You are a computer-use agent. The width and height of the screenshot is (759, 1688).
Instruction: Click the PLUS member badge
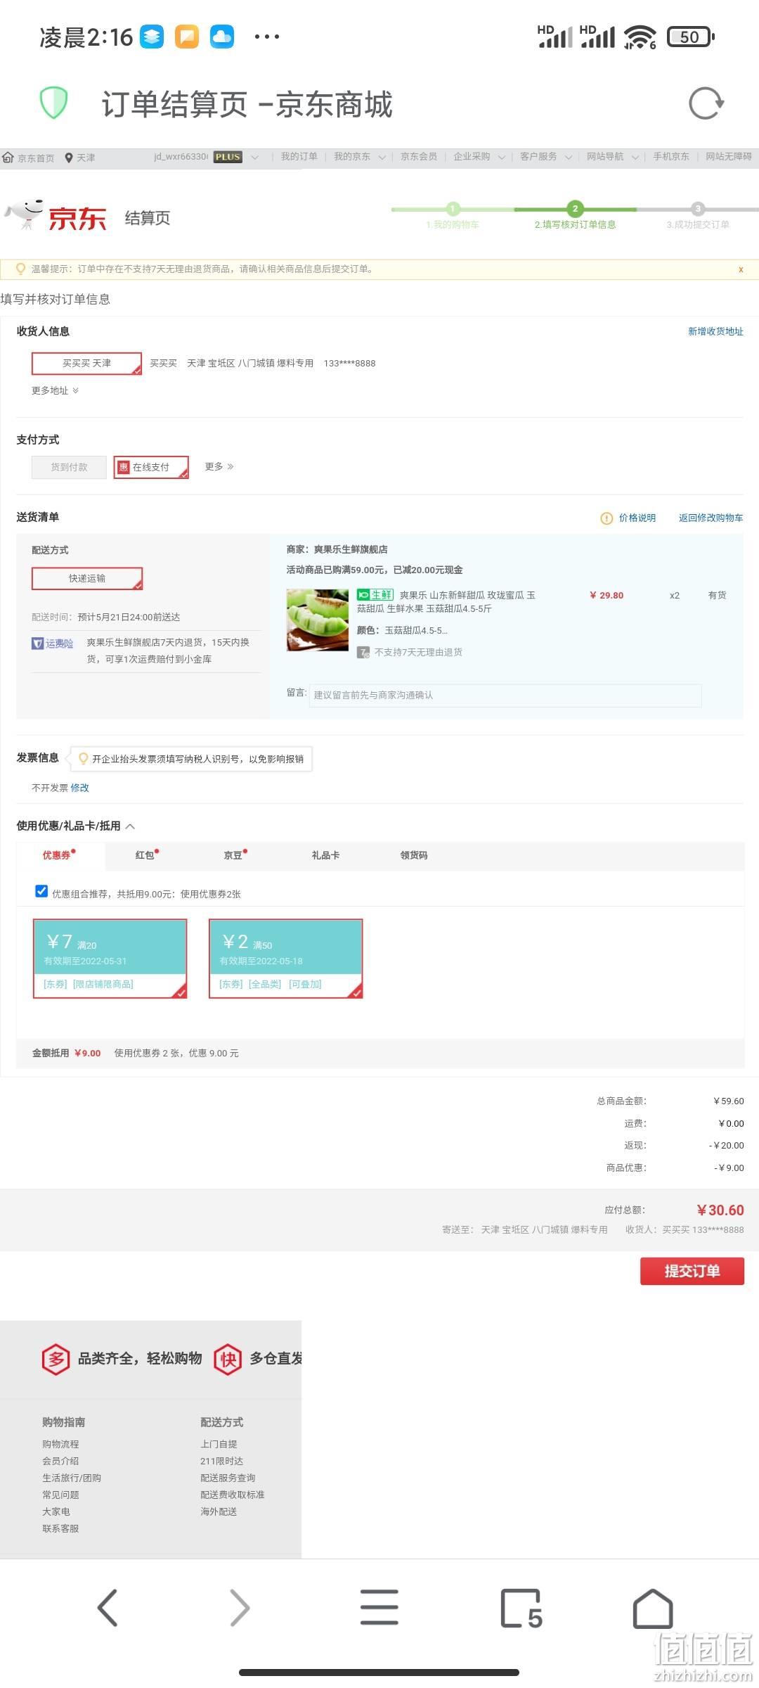coord(228,157)
